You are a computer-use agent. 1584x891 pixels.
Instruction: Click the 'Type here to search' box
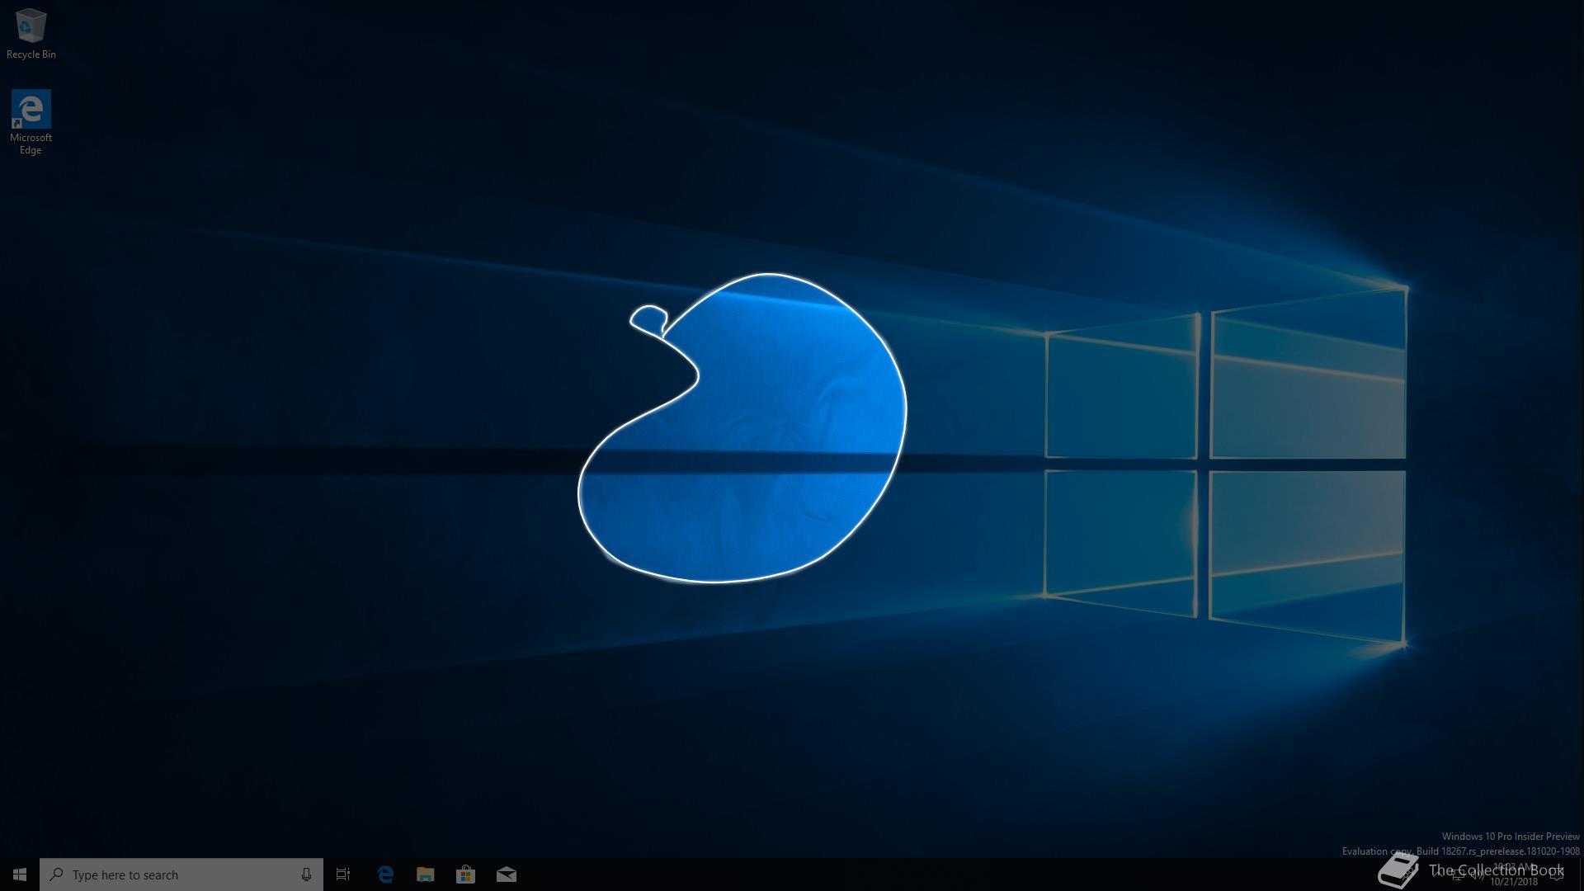tap(181, 874)
